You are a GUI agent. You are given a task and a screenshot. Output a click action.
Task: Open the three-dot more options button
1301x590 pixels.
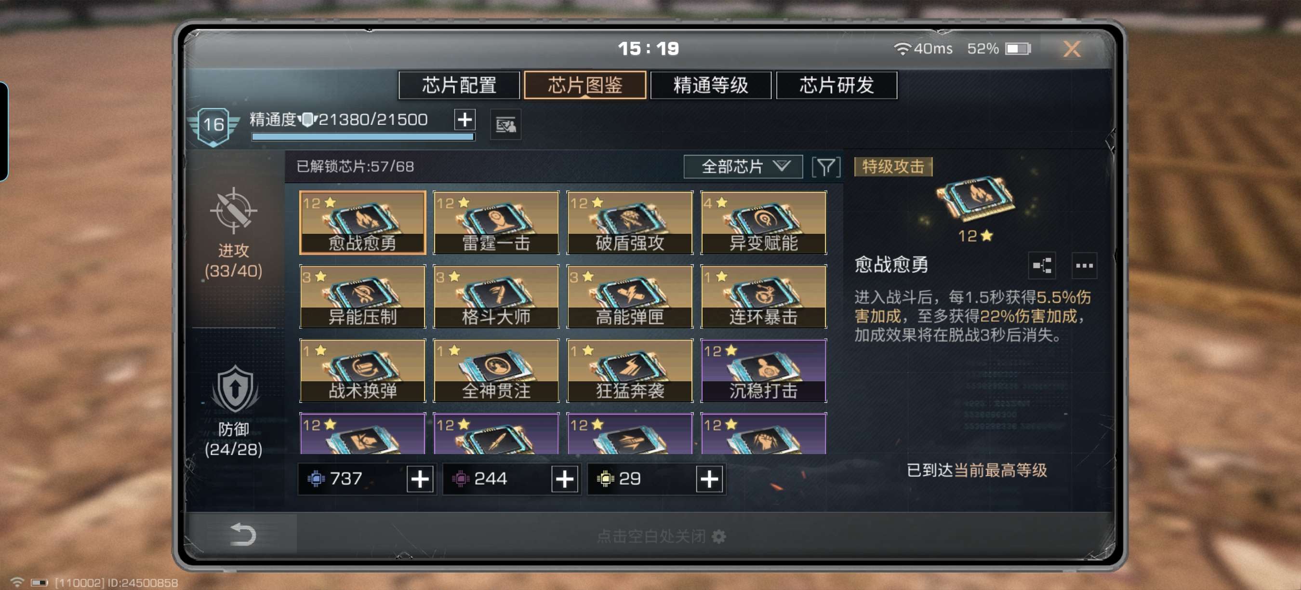[x=1084, y=265]
